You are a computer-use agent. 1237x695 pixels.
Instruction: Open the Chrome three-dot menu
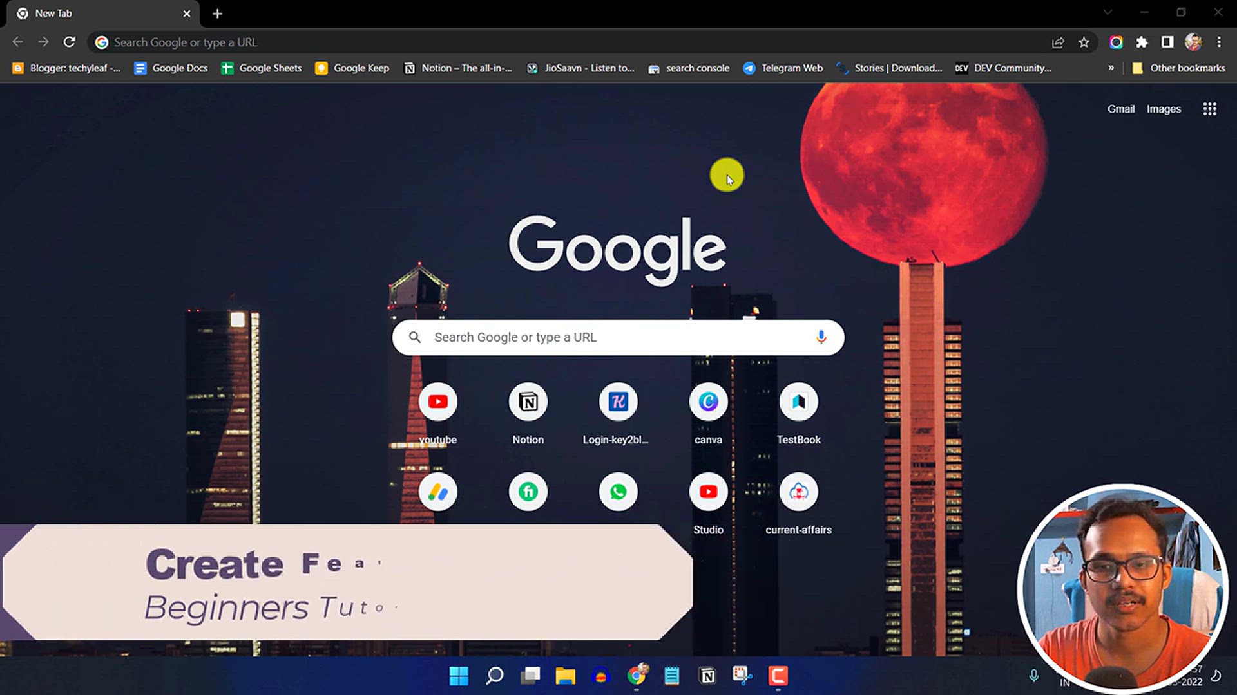point(1219,42)
